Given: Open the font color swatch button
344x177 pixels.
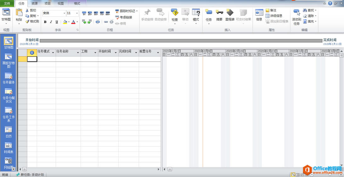Looking at the screenshot, I should [x=73, y=22].
